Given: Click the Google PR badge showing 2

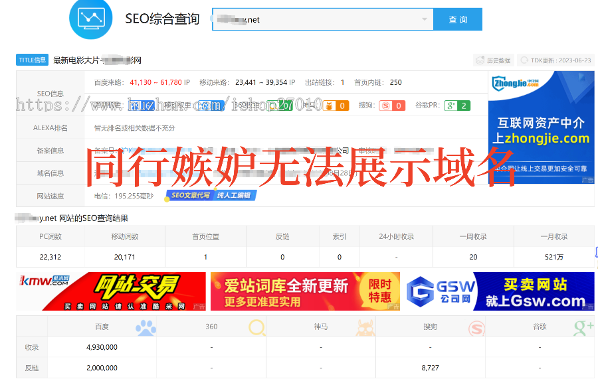Looking at the screenshot, I should coord(457,106).
